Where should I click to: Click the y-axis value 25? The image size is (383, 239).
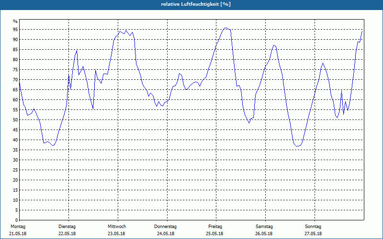[15, 170]
